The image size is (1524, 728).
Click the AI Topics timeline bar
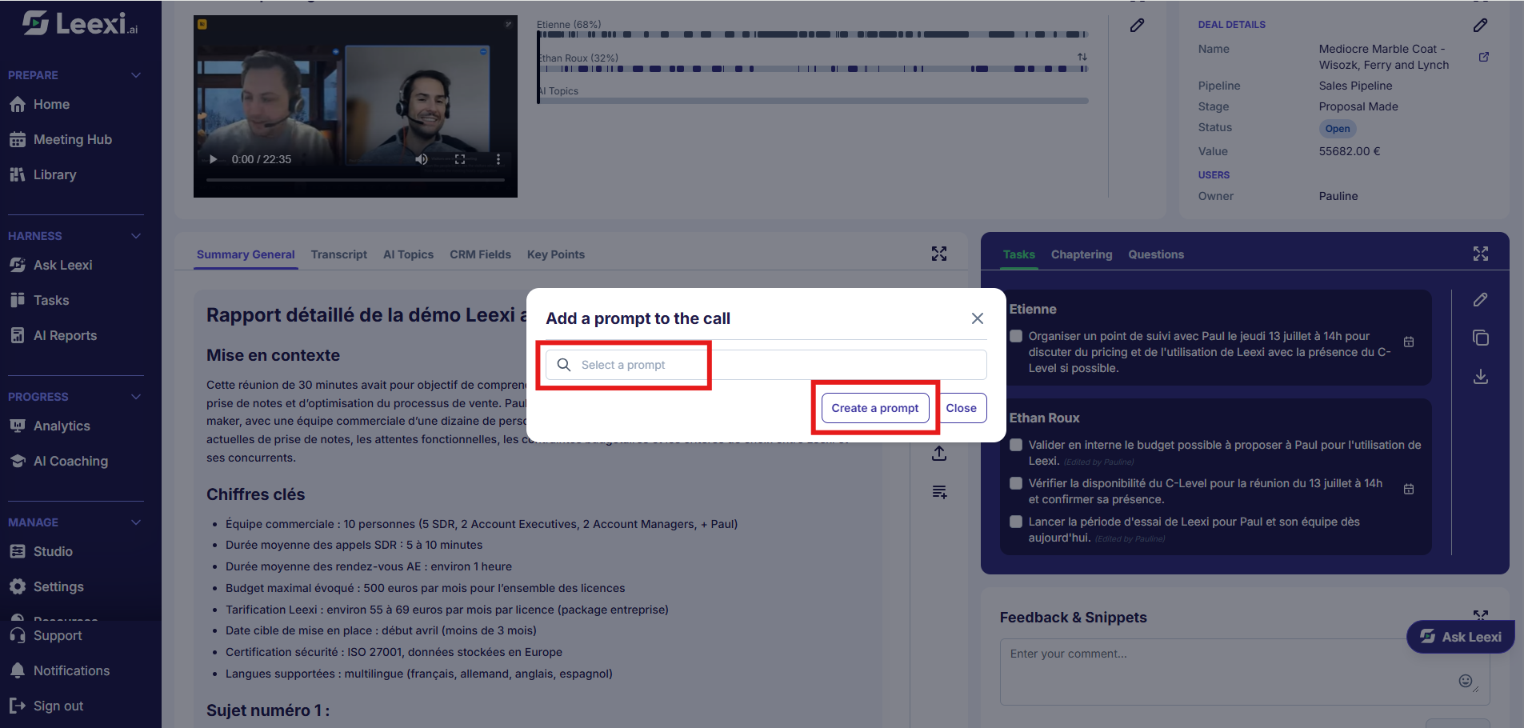(x=813, y=101)
